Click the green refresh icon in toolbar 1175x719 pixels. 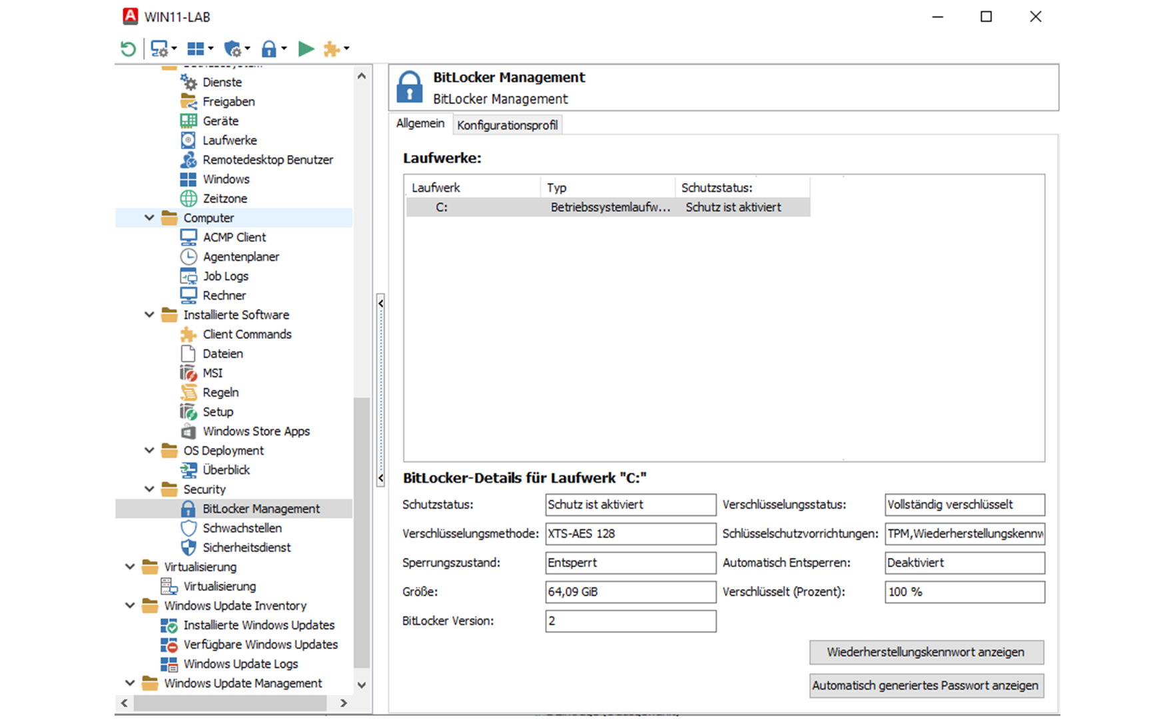128,49
